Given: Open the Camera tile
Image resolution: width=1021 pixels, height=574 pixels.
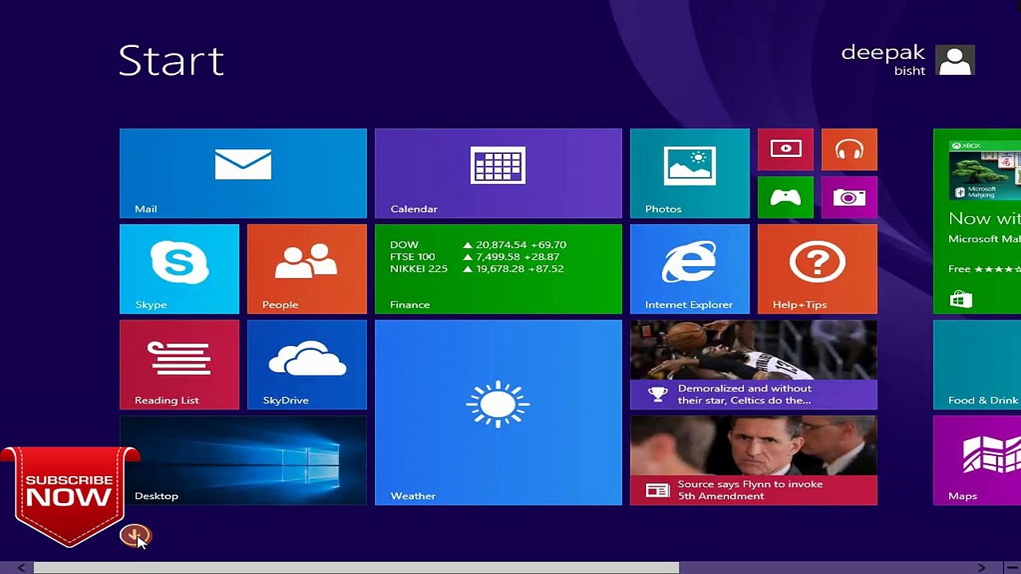Looking at the screenshot, I should click(850, 197).
